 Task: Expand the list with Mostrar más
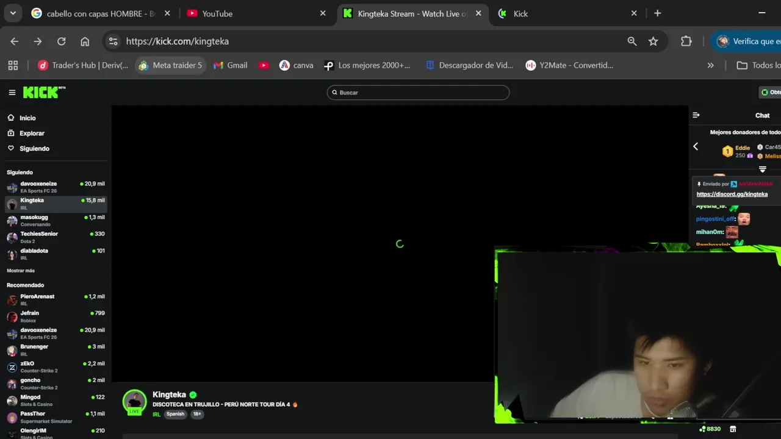click(x=21, y=271)
